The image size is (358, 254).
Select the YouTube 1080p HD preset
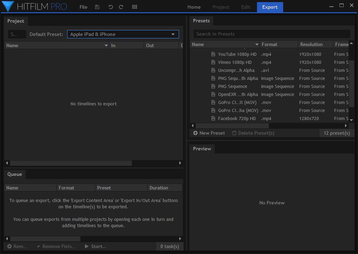[237, 54]
